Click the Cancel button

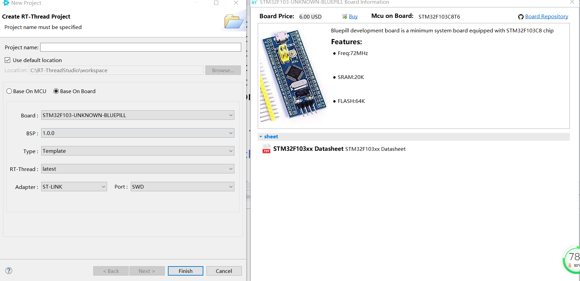(x=224, y=271)
